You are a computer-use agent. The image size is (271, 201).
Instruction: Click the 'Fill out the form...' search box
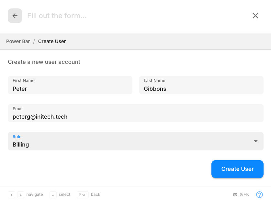coord(130,16)
